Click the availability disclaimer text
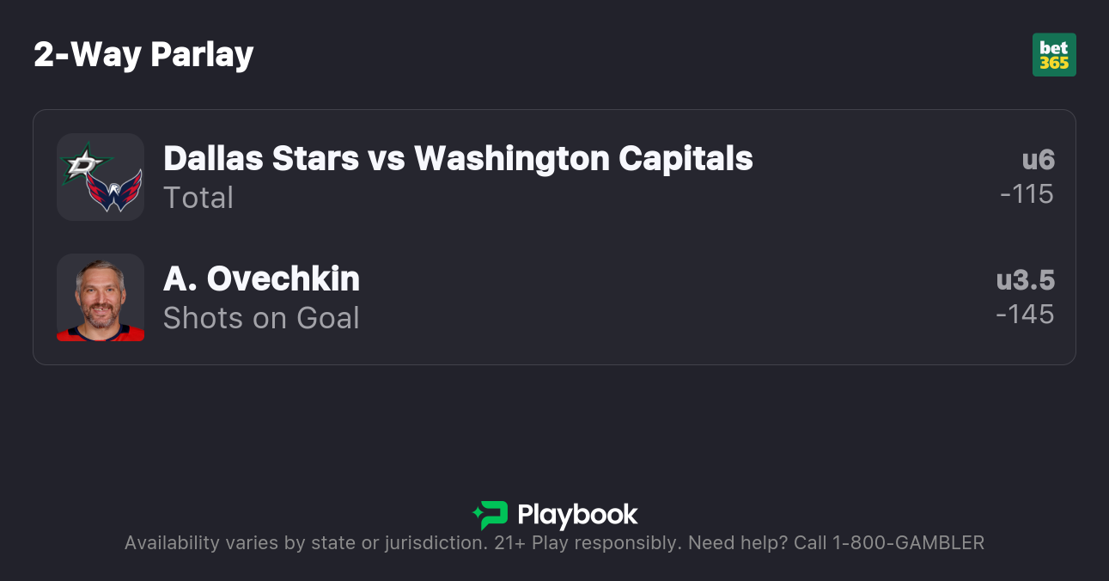 click(x=305, y=543)
